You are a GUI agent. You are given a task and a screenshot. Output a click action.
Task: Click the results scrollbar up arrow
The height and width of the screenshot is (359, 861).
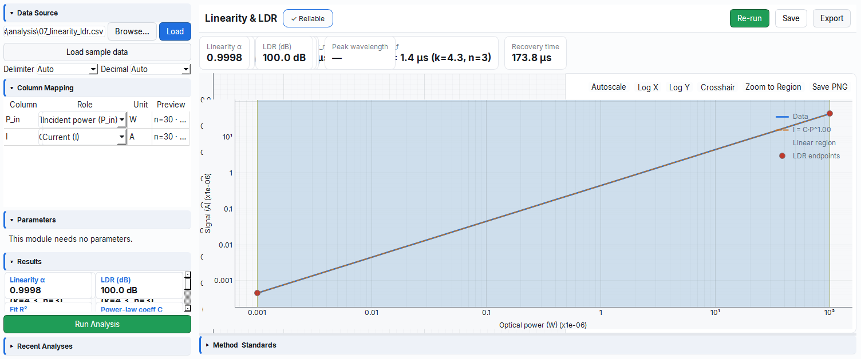coord(187,274)
